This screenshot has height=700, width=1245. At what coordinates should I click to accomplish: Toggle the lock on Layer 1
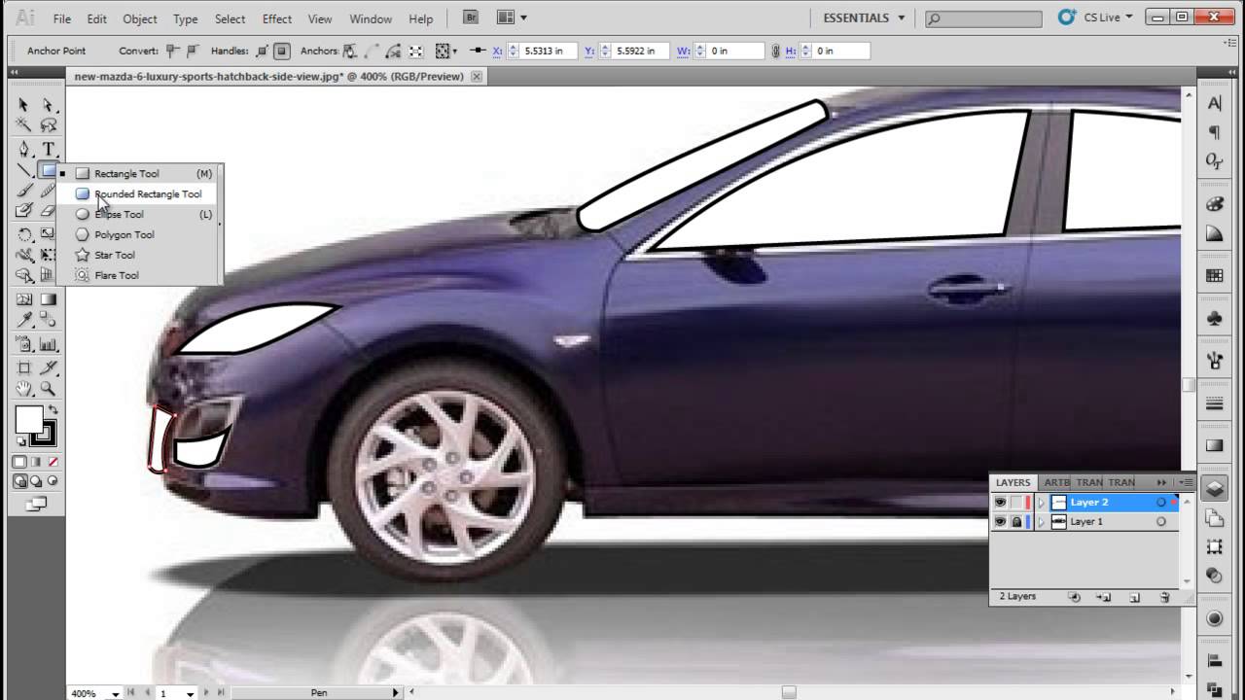tap(1015, 522)
